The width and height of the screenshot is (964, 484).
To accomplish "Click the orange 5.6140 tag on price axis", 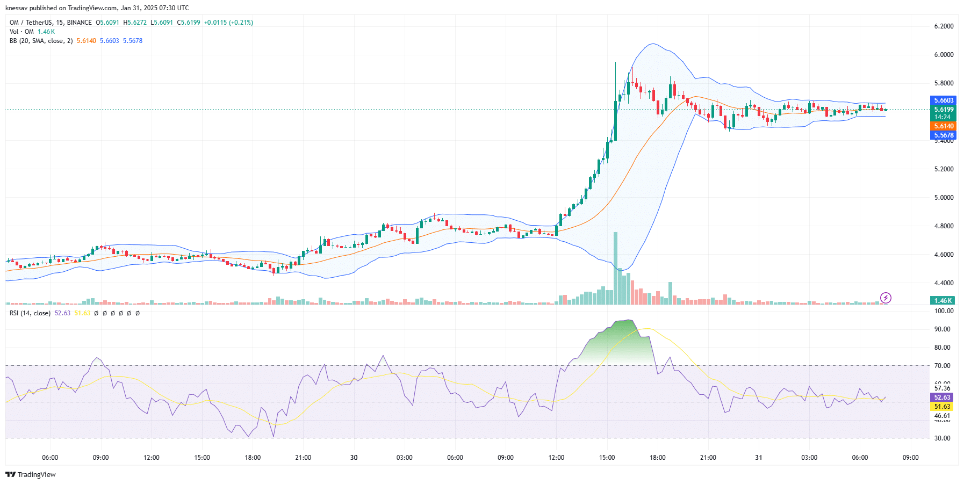I will point(943,126).
